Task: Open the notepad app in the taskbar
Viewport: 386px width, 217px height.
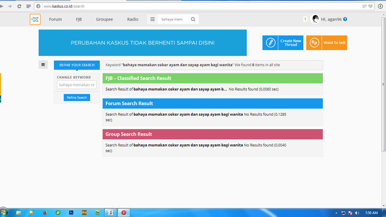Action: (x=32, y=212)
